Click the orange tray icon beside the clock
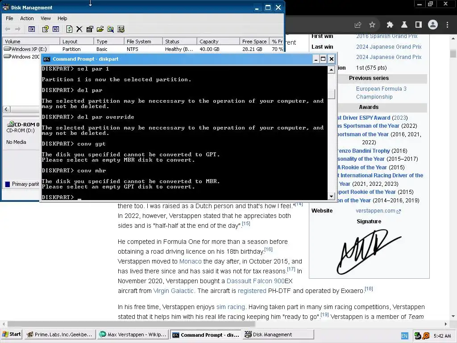Image resolution: width=457 pixels, height=343 pixels. click(x=426, y=336)
